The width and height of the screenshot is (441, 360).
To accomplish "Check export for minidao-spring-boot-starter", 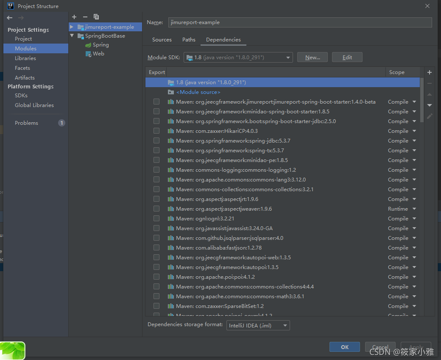I will [156, 111].
